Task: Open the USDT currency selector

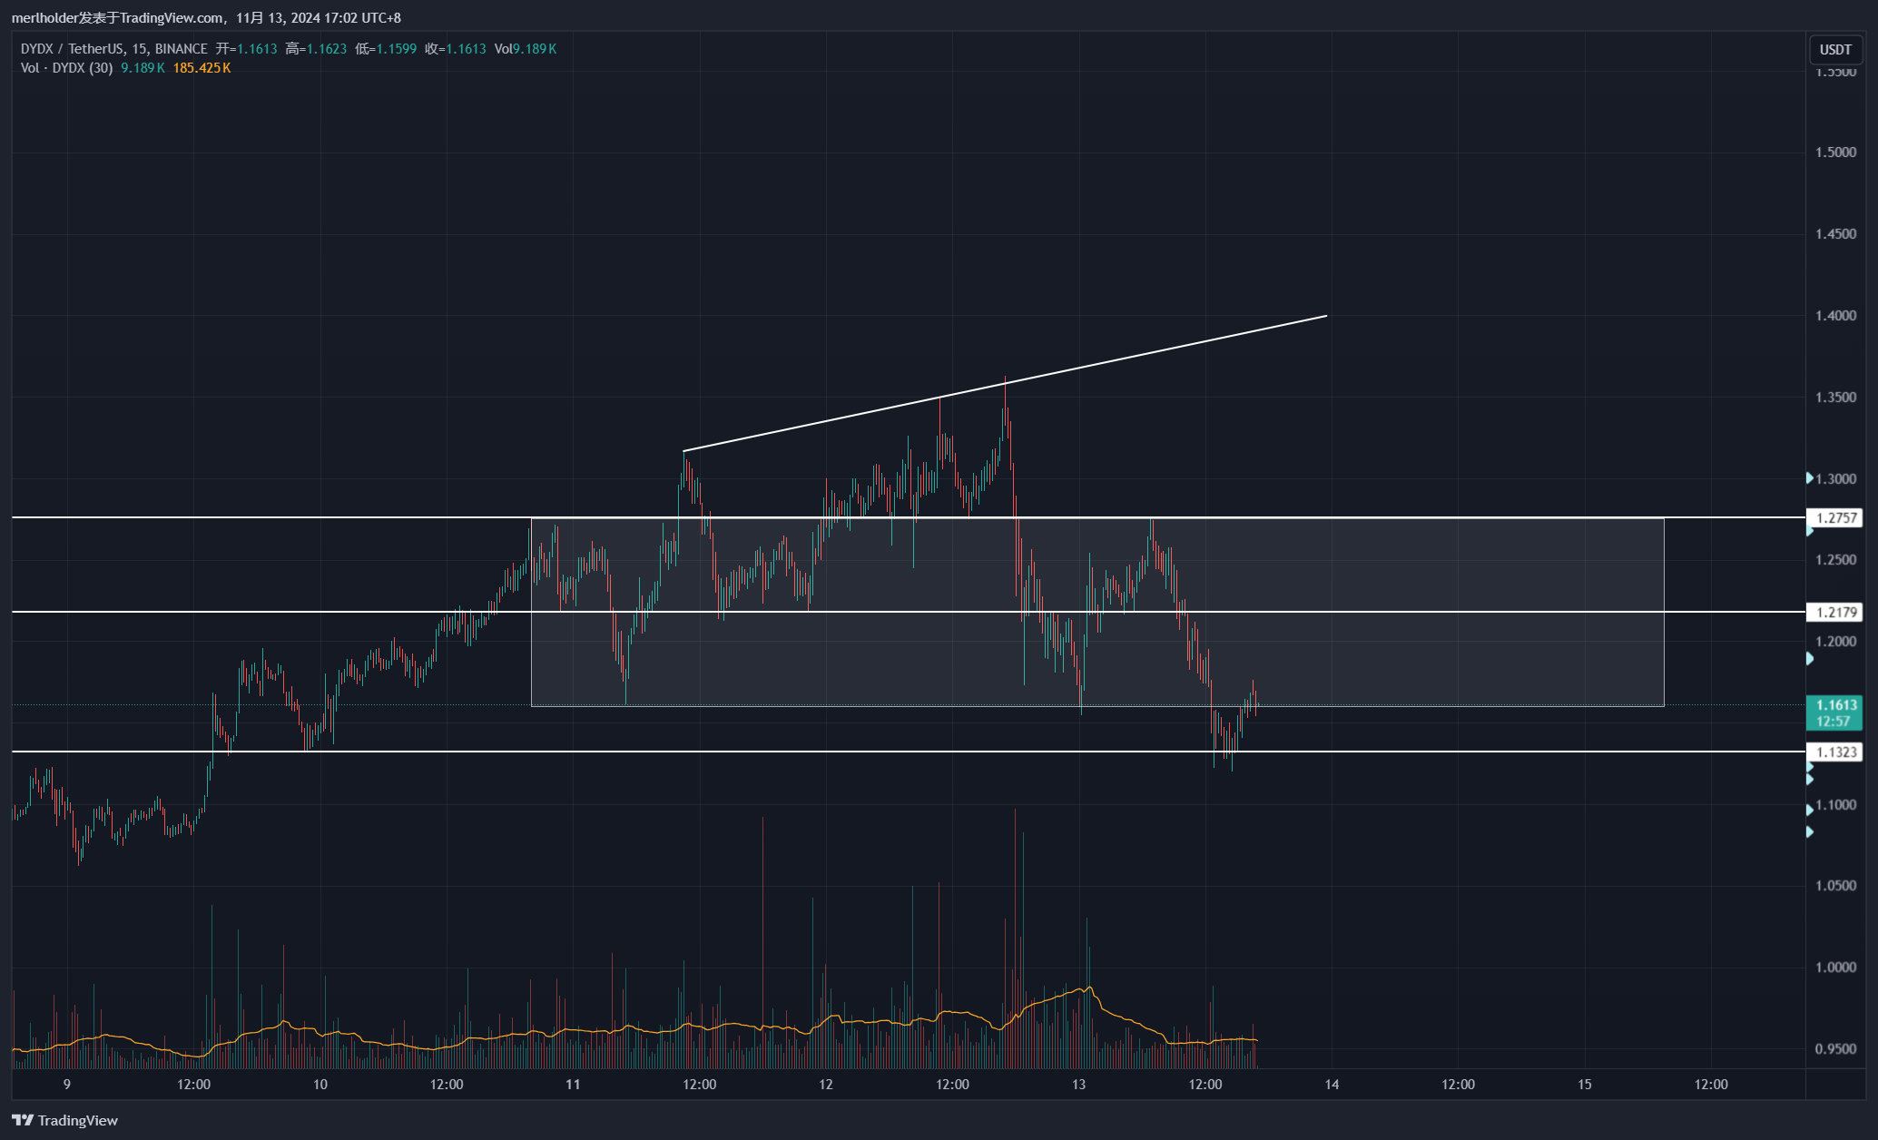Action: (1835, 50)
